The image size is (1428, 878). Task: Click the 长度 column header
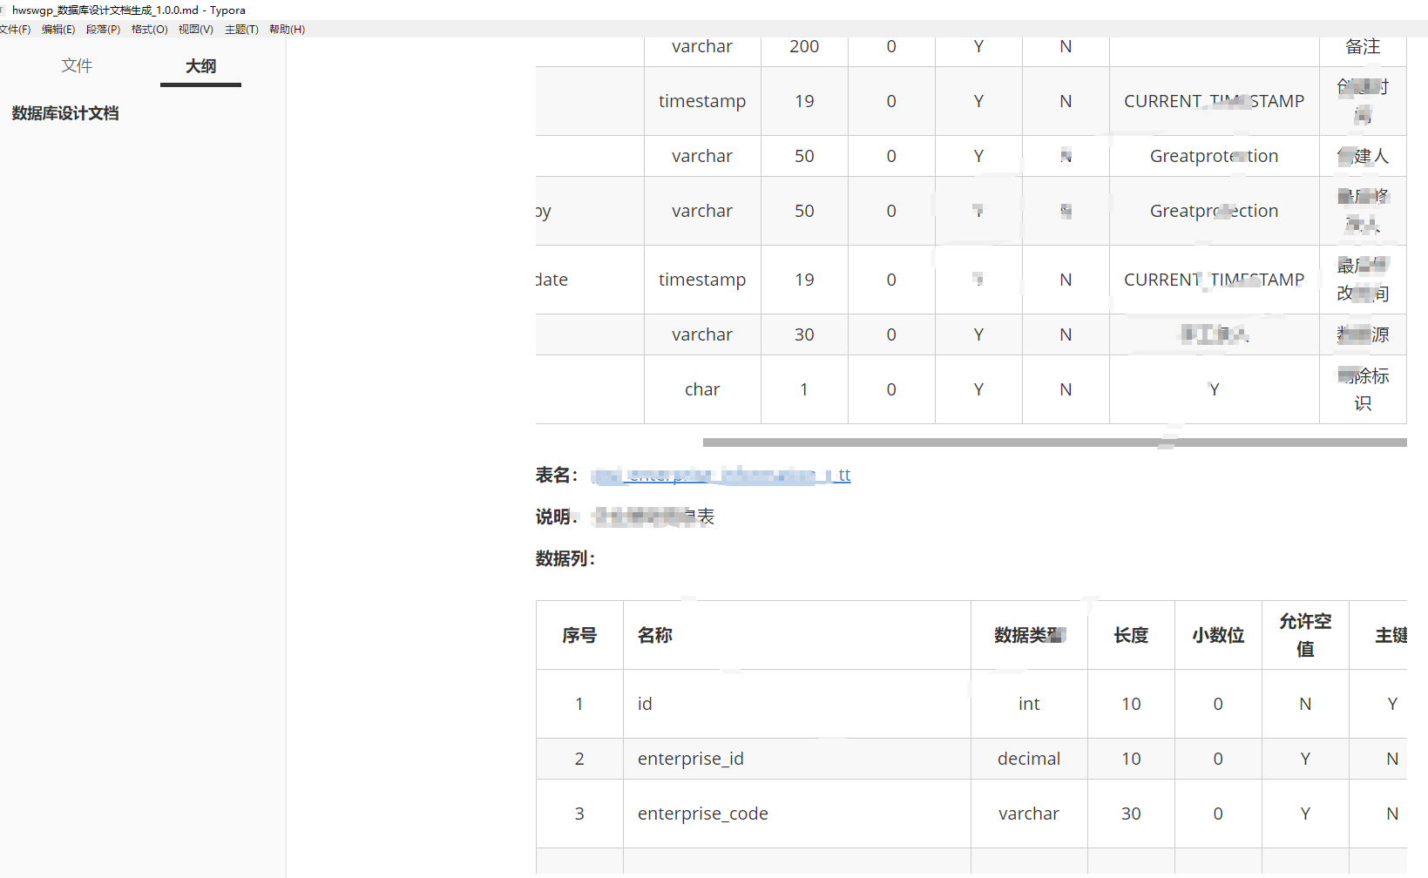point(1131,635)
